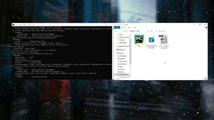Expand the address bar history dropdown
This screenshot has height=120, width=214.
[x=148, y=31]
